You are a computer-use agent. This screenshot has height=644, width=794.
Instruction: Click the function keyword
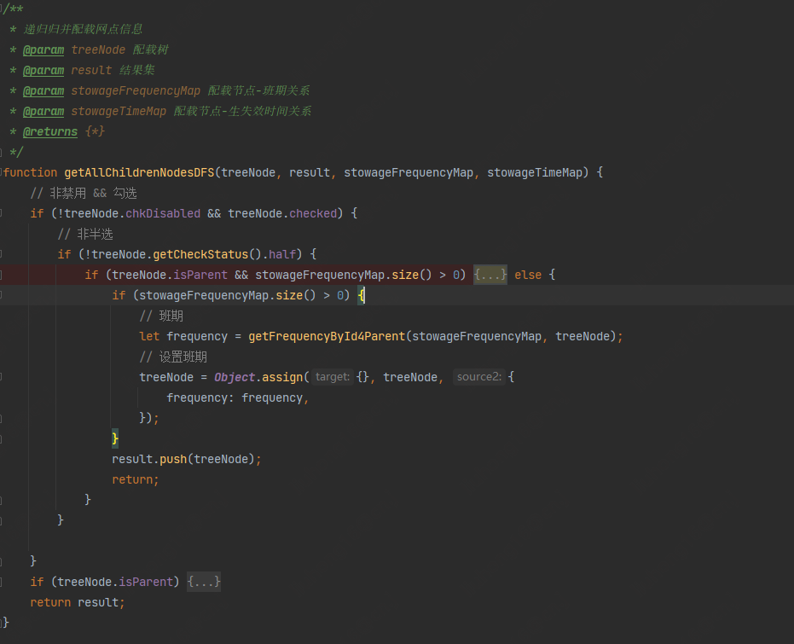pos(31,172)
